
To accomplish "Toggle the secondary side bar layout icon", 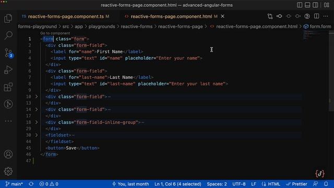I will [x=315, y=5].
